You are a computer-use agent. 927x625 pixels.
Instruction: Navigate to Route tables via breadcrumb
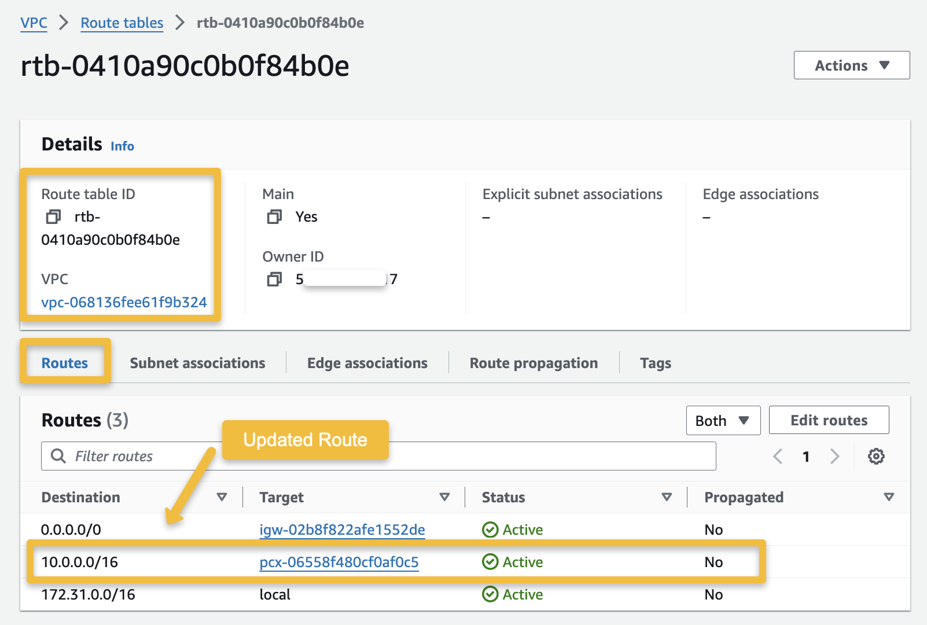(122, 23)
